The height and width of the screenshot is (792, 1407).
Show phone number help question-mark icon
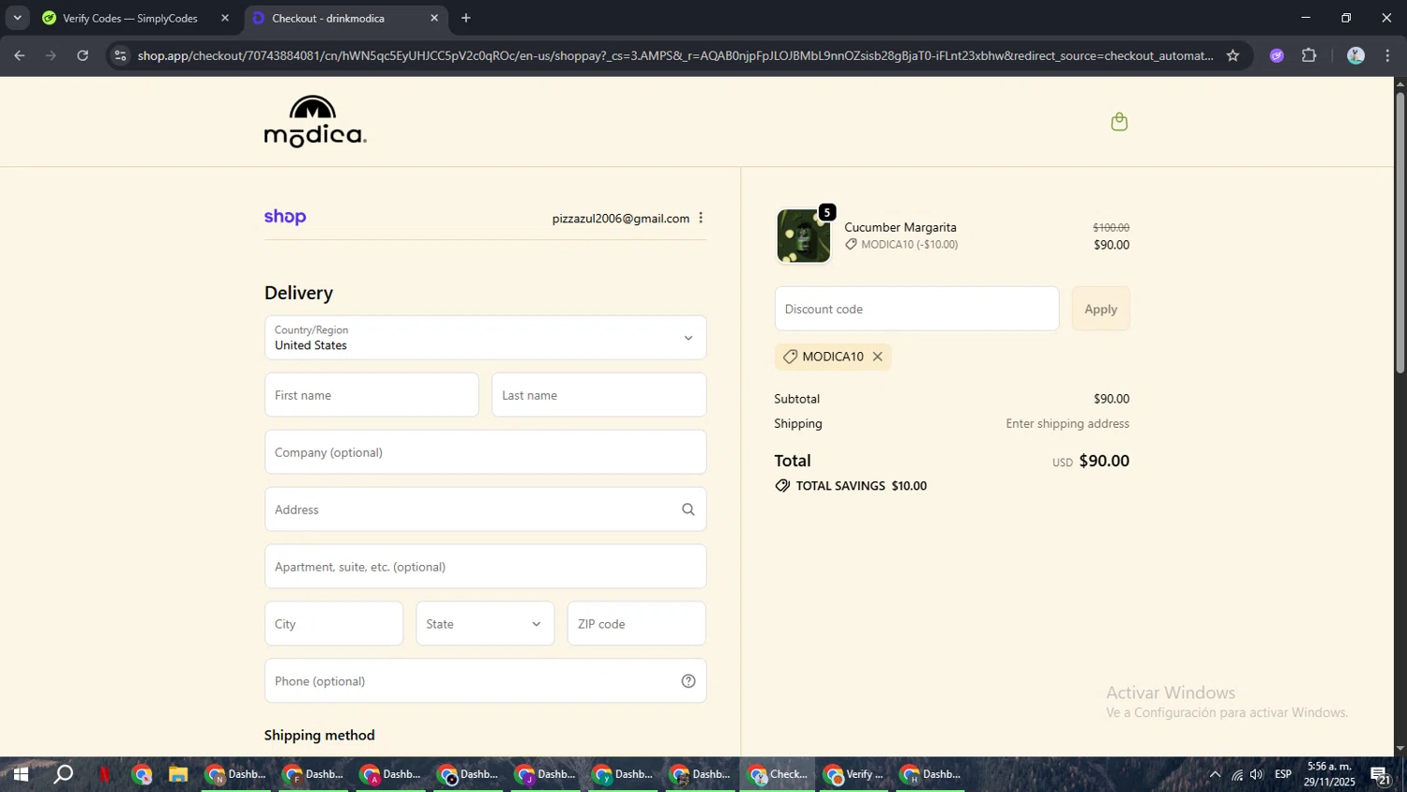point(688,681)
